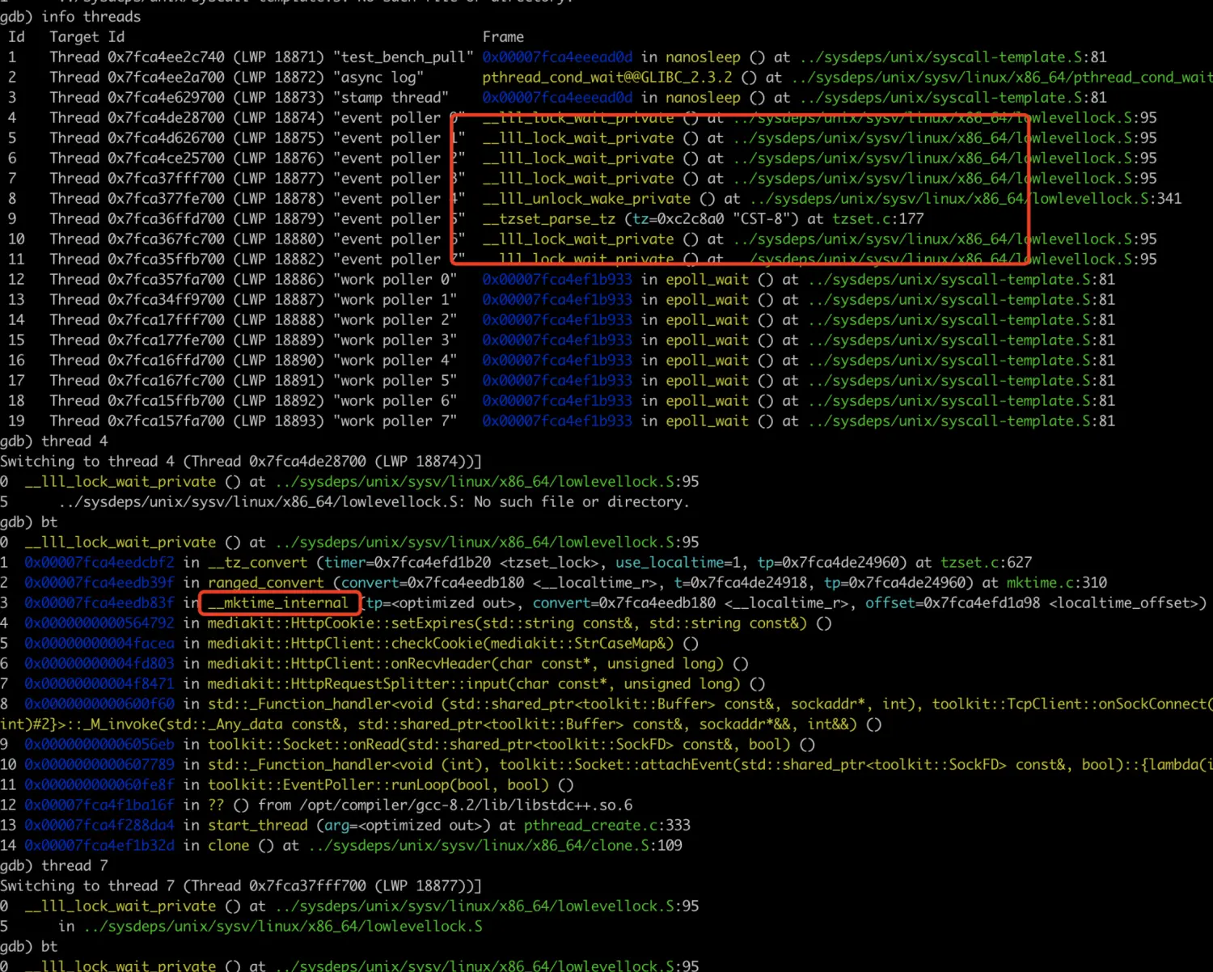Click the 'thread 4' command text

point(74,441)
